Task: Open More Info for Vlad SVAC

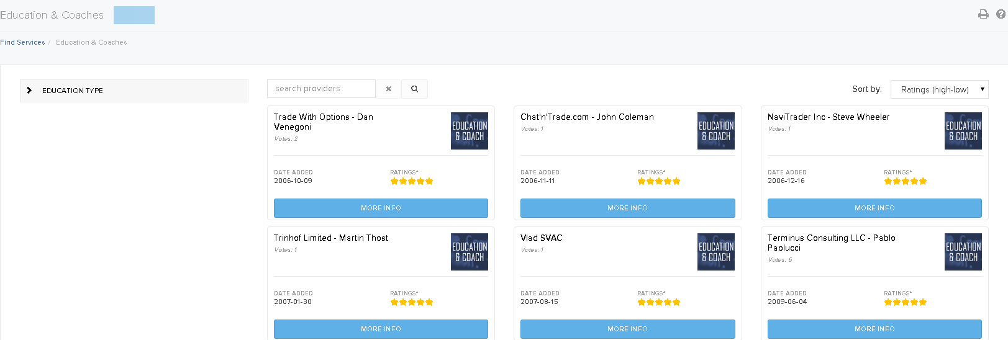Action: (x=627, y=329)
